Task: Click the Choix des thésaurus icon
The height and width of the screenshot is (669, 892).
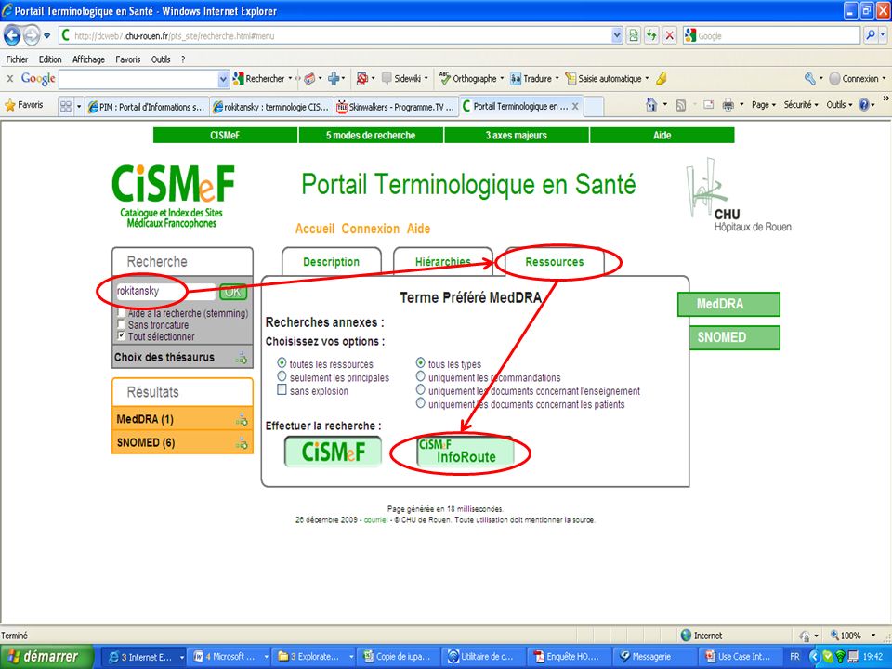Action: coord(242,358)
